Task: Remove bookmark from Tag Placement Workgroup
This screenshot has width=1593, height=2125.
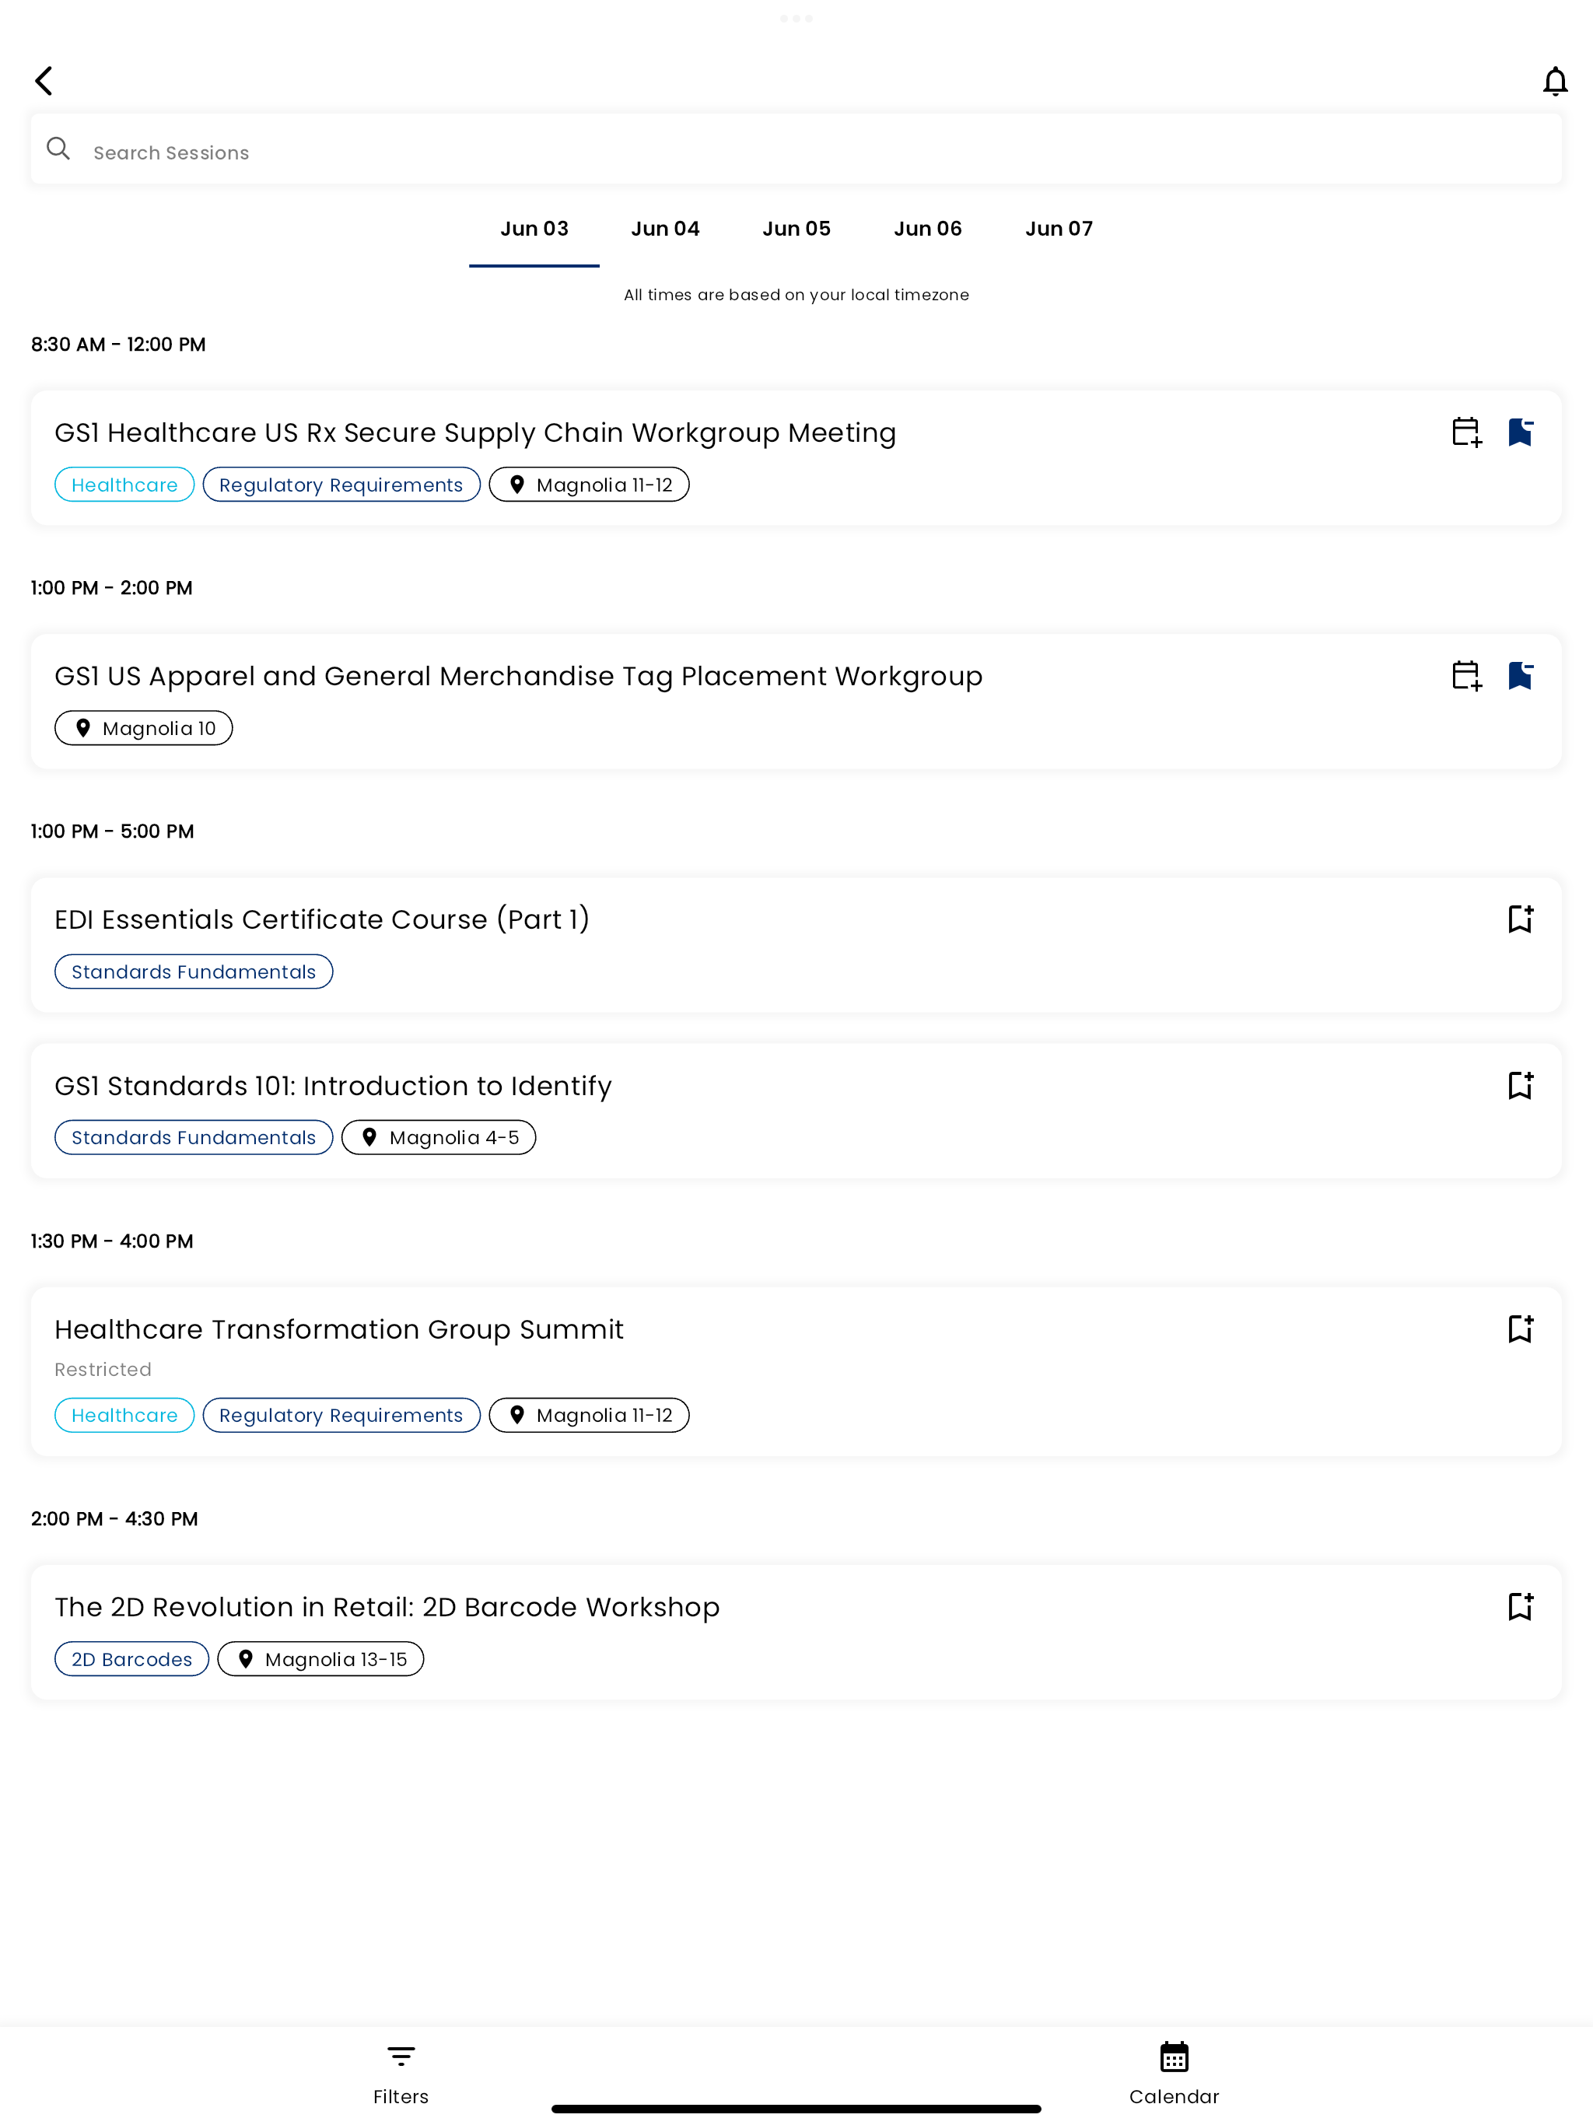Action: click(1520, 675)
